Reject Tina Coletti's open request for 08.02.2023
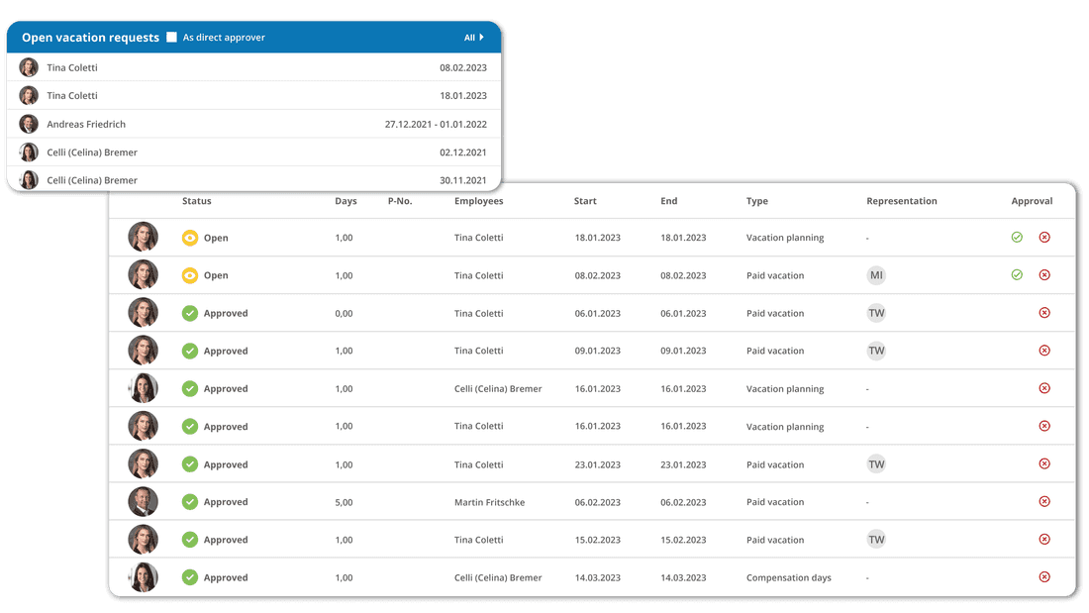The height and width of the screenshot is (613, 1089). tap(1044, 274)
